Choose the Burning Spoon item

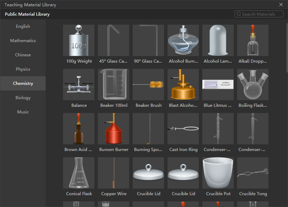(148, 129)
